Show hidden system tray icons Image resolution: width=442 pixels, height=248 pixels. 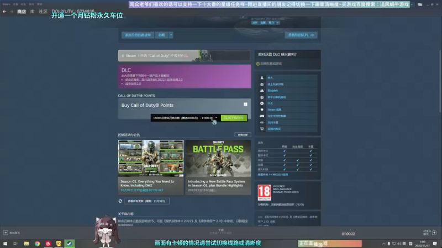(383, 244)
